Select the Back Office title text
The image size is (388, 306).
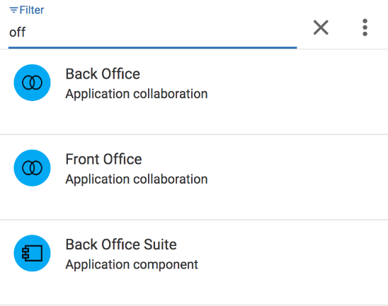(x=103, y=73)
